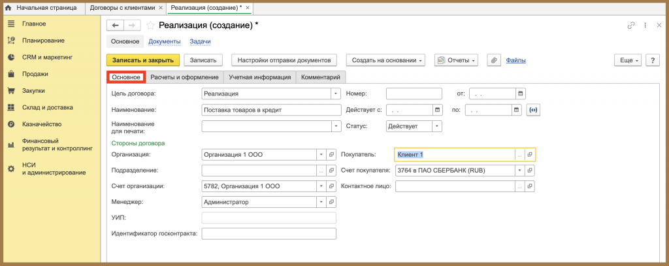Open calendar for 'Действует с' date

click(x=437, y=110)
